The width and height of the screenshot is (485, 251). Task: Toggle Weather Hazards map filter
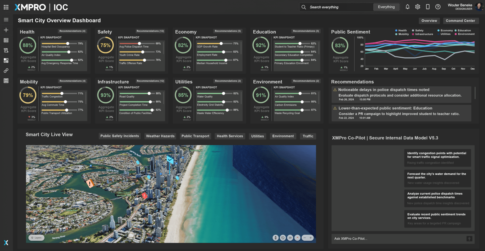pyautogui.click(x=160, y=136)
